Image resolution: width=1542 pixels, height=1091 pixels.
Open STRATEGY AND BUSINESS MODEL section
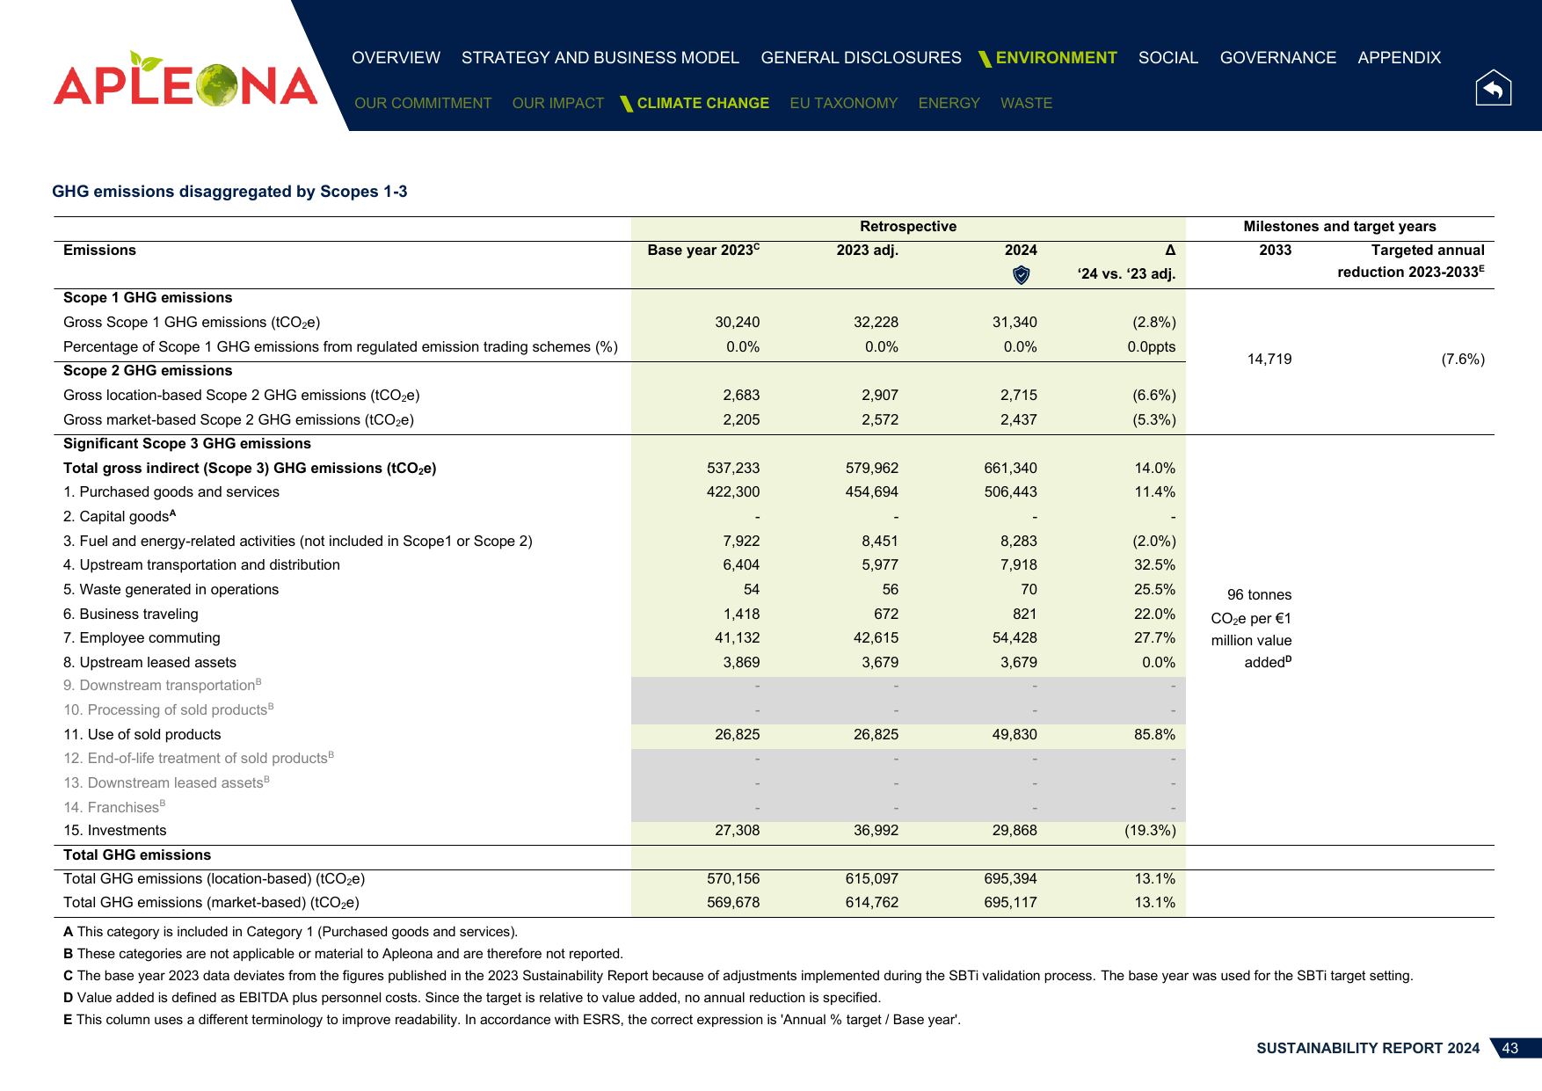[600, 57]
